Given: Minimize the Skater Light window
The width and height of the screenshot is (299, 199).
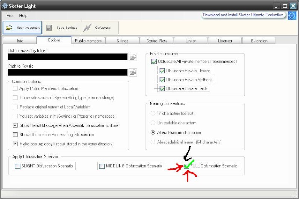Looking at the screenshot, I should click(x=276, y=6).
